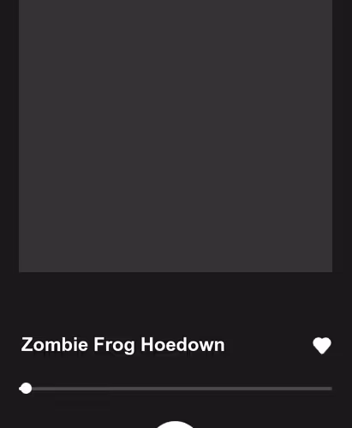Select the word "Zombie" in the track title
The width and height of the screenshot is (352, 428).
55,344
